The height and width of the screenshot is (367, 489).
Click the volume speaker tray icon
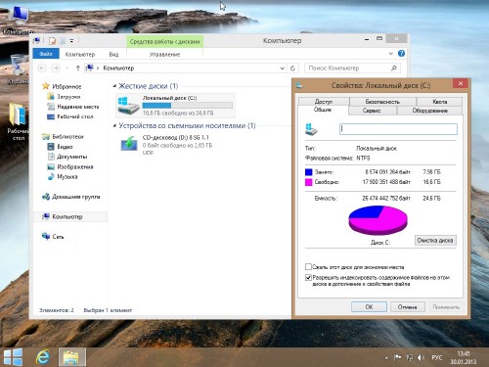click(x=421, y=358)
